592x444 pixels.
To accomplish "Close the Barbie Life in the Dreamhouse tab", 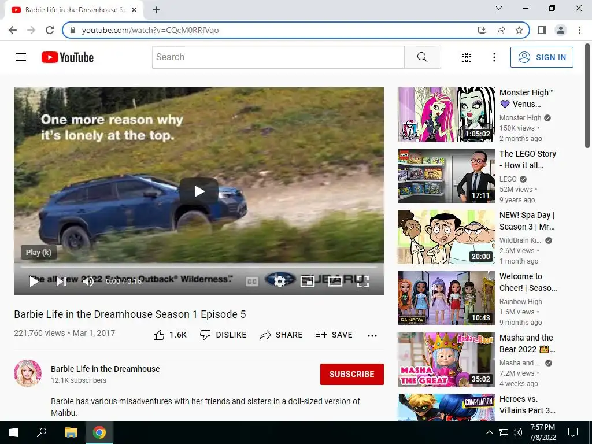I will [134, 10].
